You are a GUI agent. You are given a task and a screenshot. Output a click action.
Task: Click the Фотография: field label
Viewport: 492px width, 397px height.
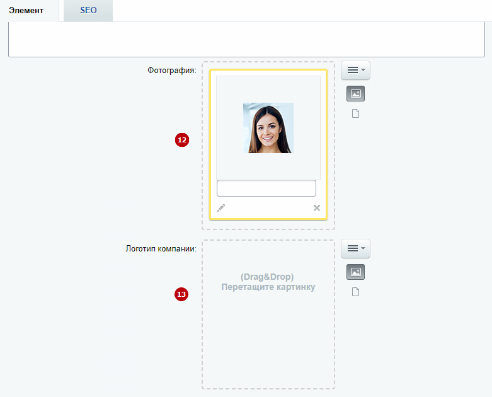coord(172,71)
